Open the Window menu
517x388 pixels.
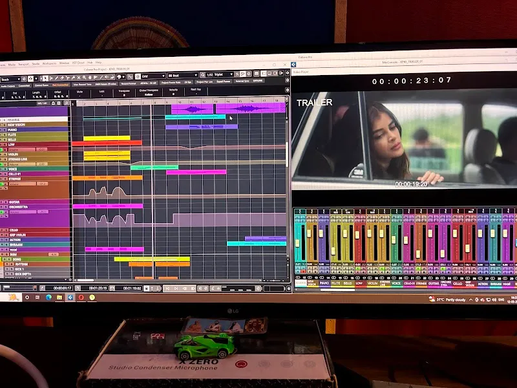coord(64,63)
